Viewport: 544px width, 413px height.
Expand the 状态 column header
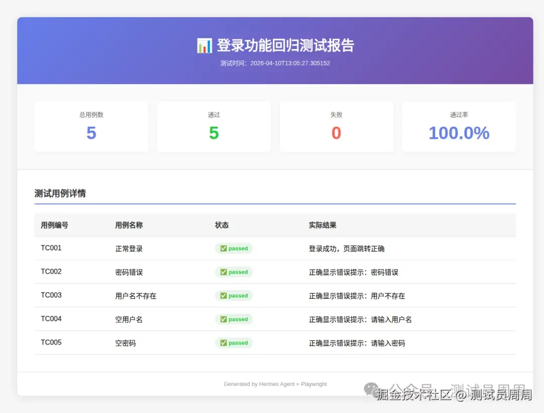(x=222, y=225)
